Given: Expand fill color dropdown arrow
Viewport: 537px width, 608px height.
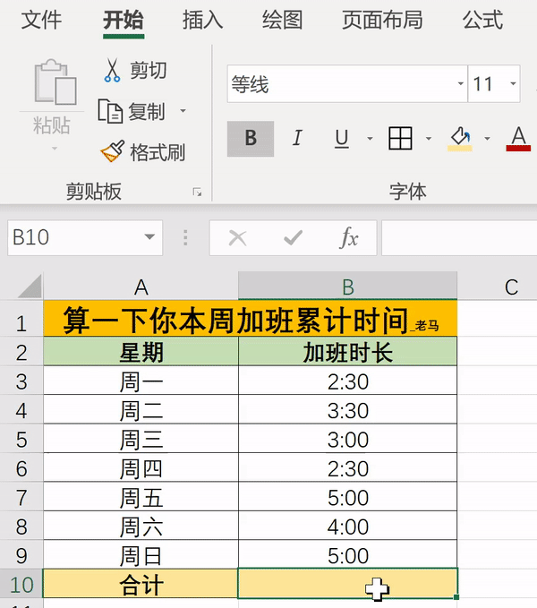Looking at the screenshot, I should [488, 139].
